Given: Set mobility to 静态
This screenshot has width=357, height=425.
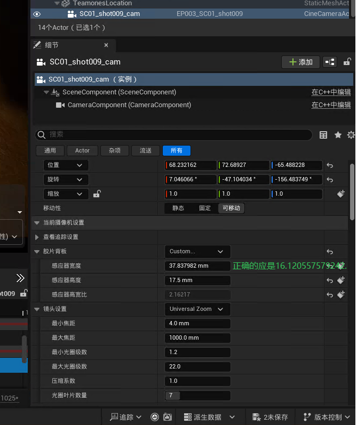Looking at the screenshot, I should point(178,208).
